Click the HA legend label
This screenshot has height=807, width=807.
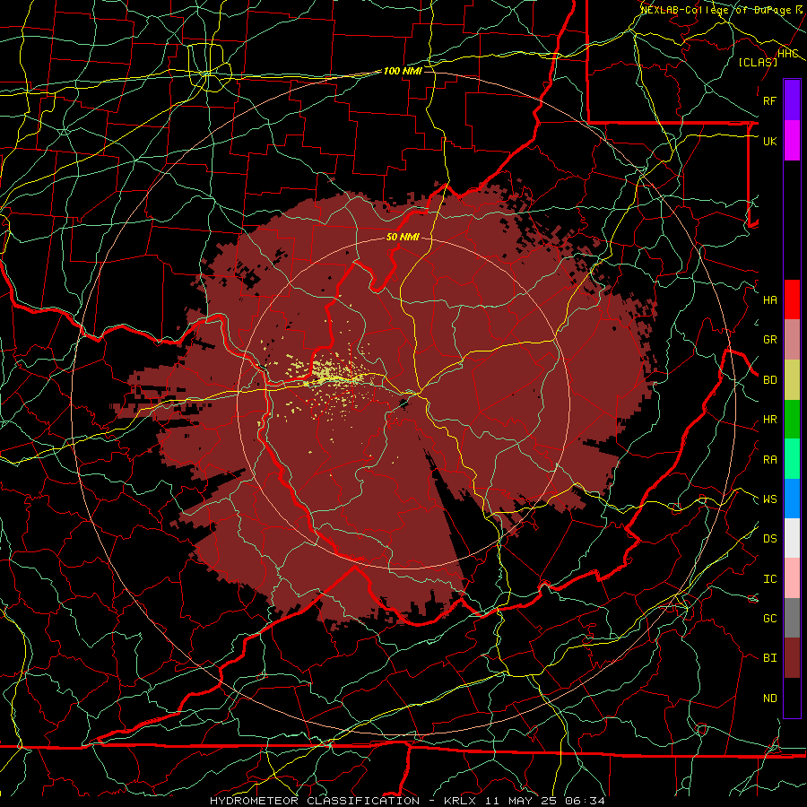[770, 299]
